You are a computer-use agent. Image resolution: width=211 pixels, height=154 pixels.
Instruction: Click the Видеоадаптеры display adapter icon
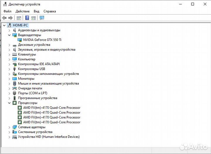click(x=15, y=35)
